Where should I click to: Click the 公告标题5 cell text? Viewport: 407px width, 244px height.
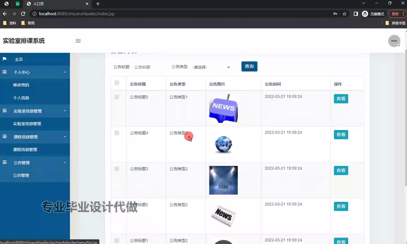point(139,97)
